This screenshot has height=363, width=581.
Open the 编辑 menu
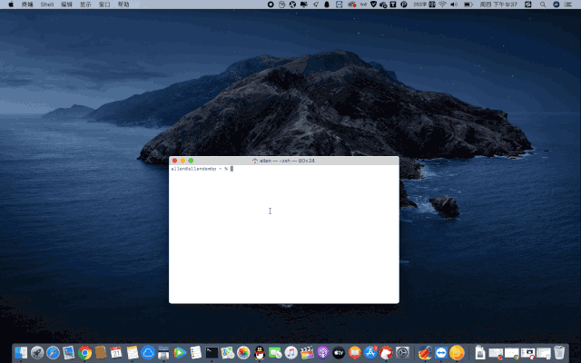tap(66, 5)
